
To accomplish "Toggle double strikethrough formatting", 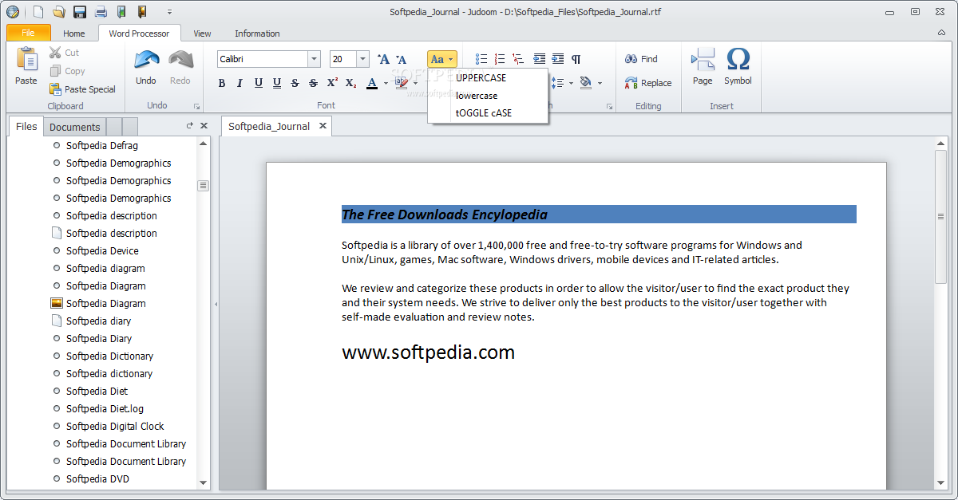I will pos(313,83).
